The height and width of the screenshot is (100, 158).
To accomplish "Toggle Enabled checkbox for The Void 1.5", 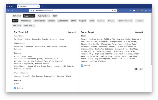I will click(15, 88).
